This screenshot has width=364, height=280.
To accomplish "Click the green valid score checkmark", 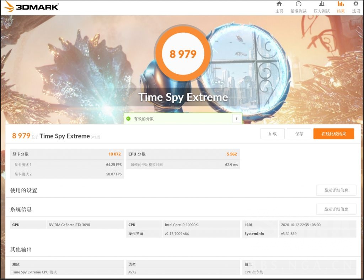I will 128,119.
